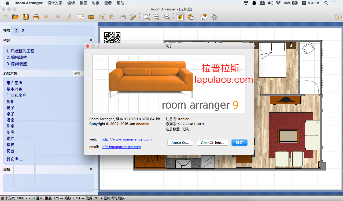
Task: Click the Save floppy disk toolbar icon
Action: coord(26,17)
